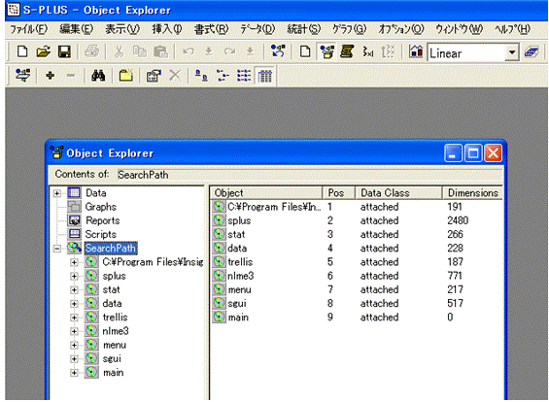Click the binoculars Find icon
The height and width of the screenshot is (402, 549).
[98, 75]
